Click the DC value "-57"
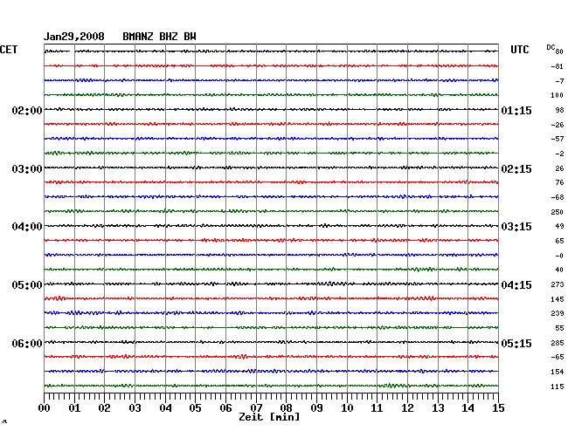 558,139
